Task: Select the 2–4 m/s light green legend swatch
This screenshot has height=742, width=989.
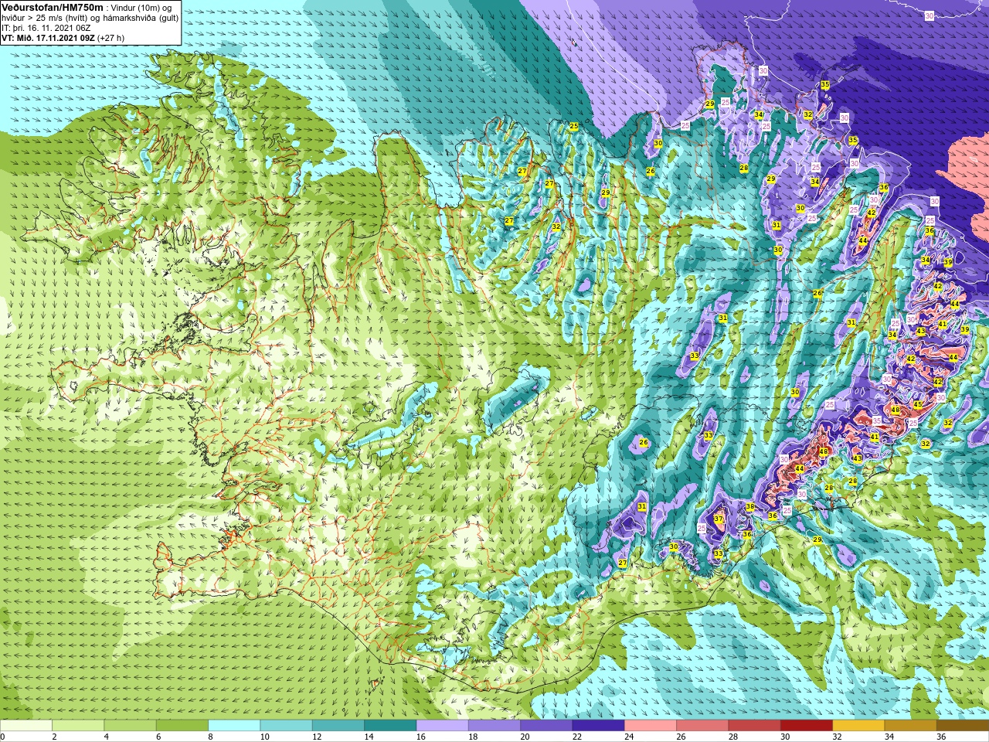Action: [78, 725]
